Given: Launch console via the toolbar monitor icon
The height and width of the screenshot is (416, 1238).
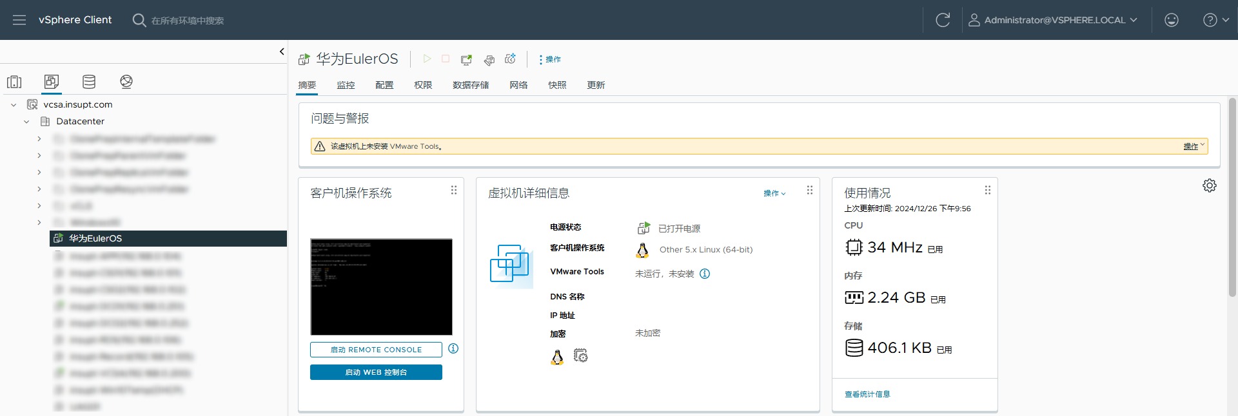Looking at the screenshot, I should [x=466, y=59].
